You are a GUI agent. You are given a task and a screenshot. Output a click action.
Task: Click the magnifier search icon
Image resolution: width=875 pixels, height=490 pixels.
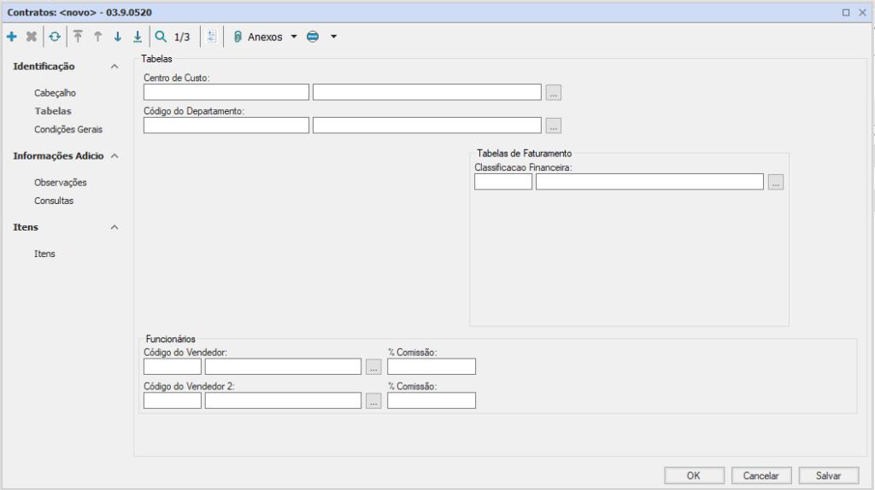(160, 37)
